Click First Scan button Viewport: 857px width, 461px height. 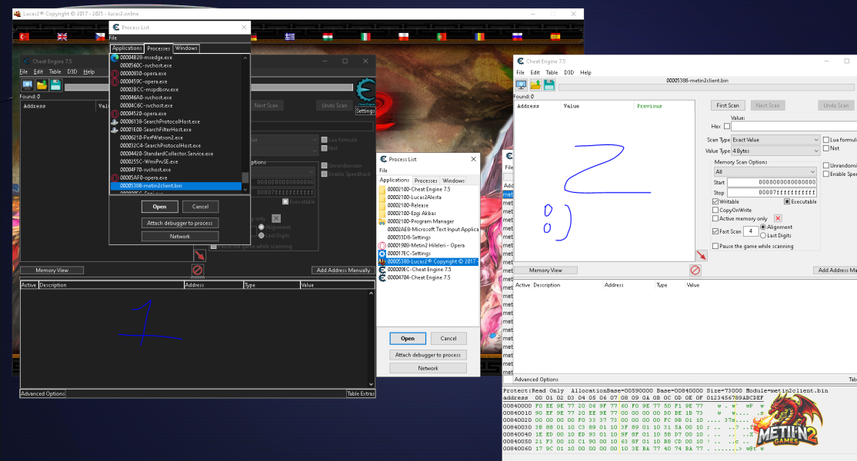coord(728,106)
